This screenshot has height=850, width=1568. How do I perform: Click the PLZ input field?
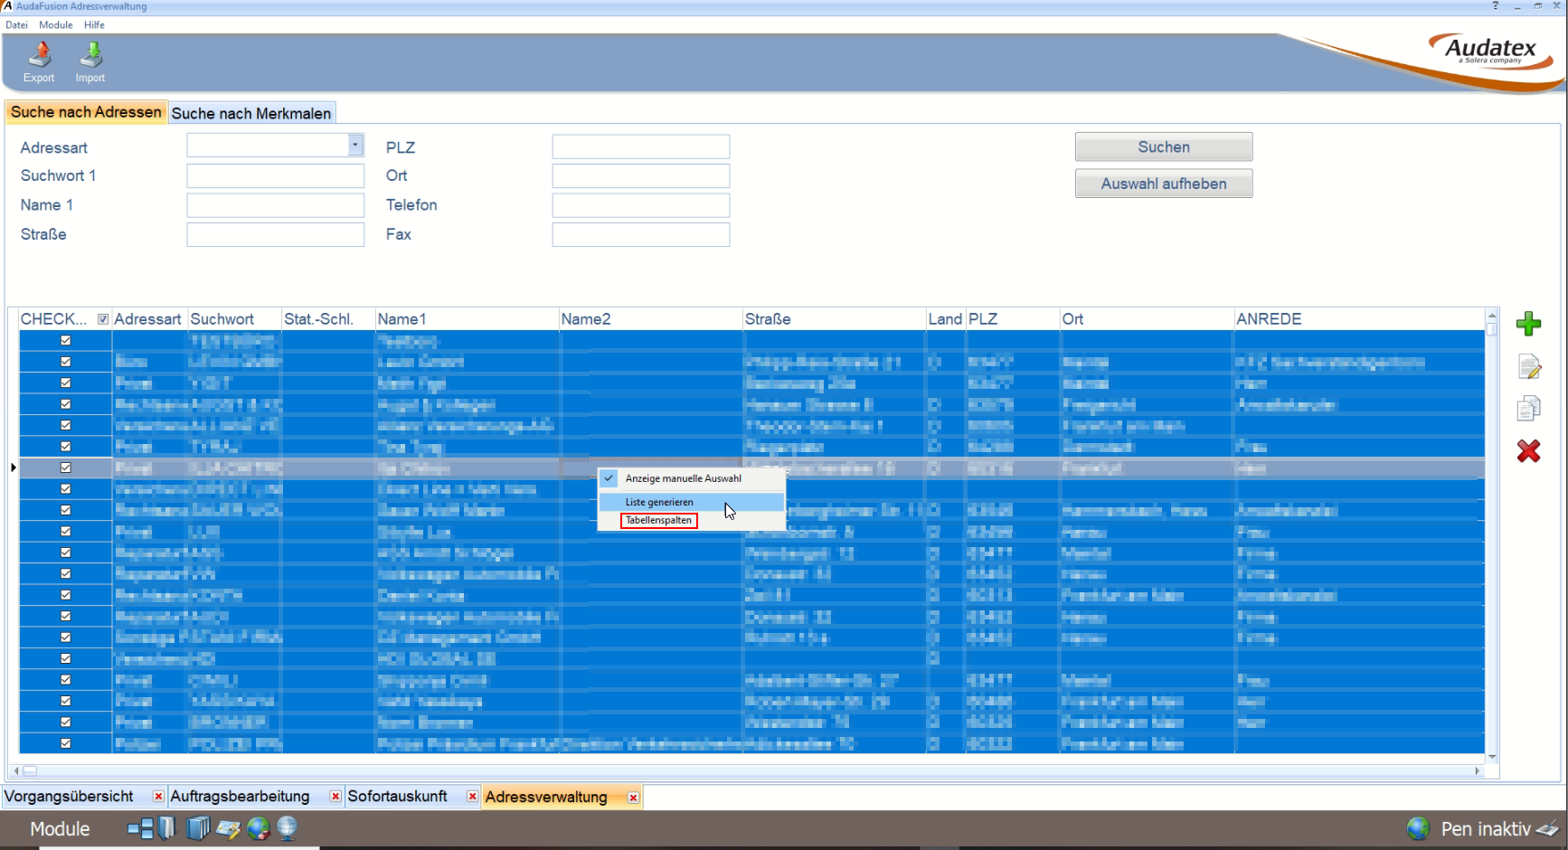(641, 146)
